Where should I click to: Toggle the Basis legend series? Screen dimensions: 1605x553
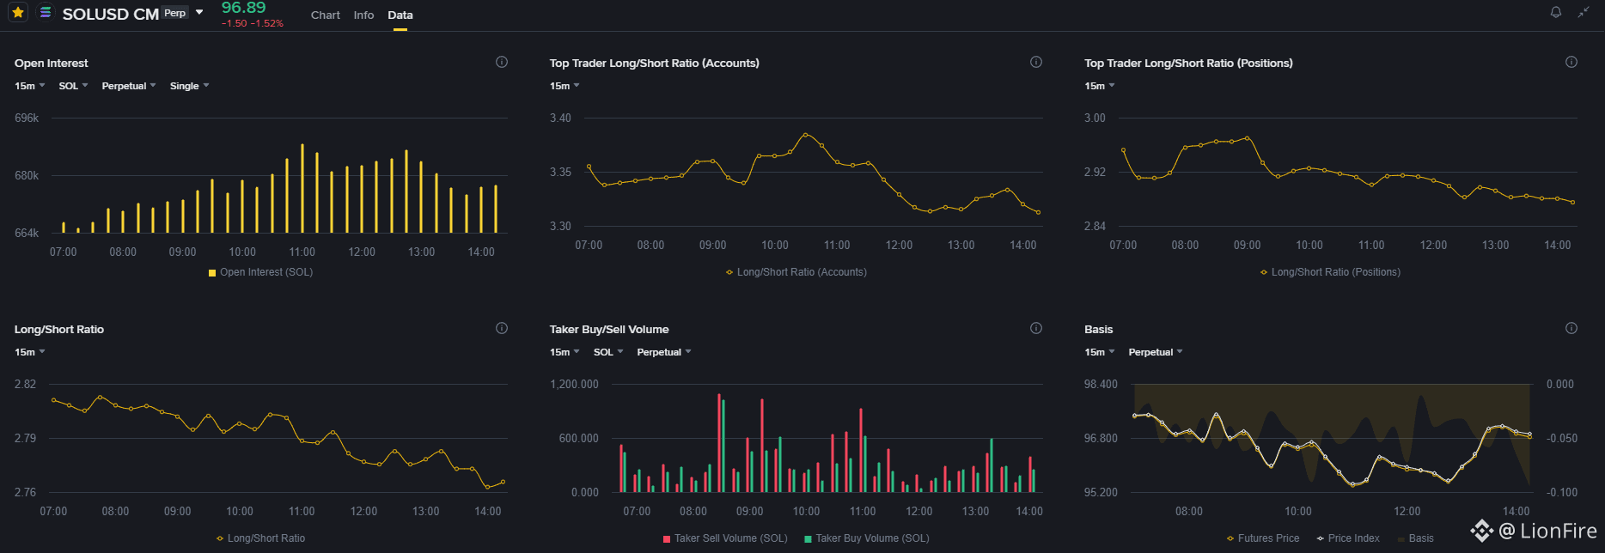pos(1415,538)
